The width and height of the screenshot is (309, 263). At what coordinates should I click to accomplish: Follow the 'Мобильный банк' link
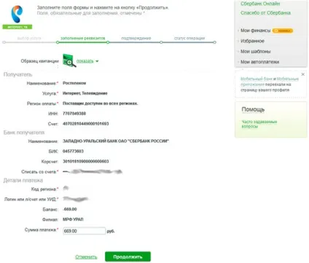[257, 79]
